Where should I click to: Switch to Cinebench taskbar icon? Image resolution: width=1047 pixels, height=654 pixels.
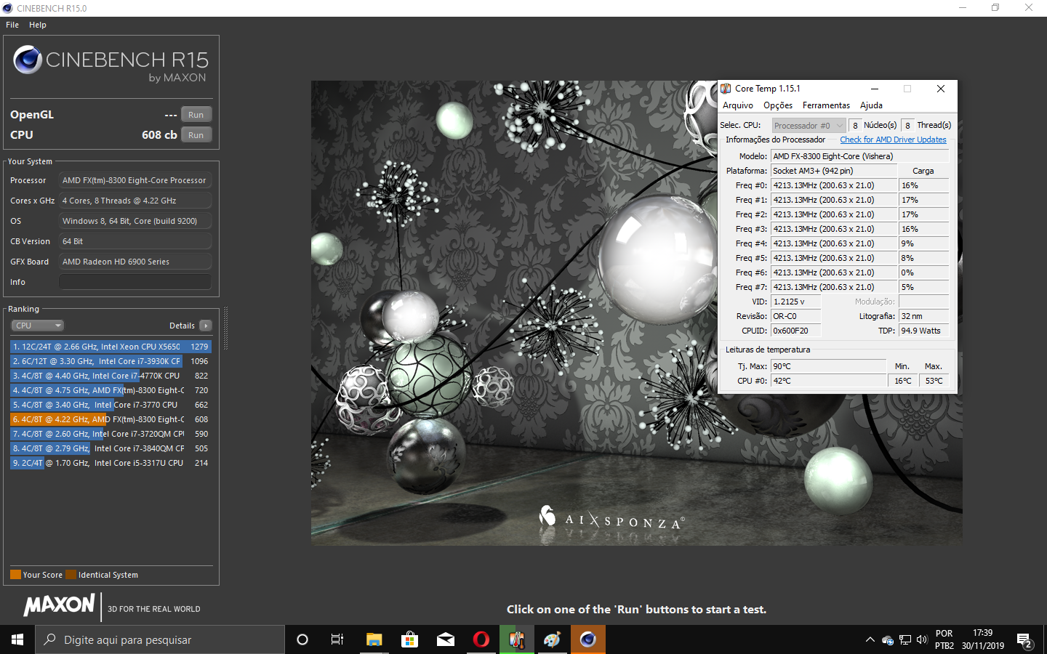[587, 639]
